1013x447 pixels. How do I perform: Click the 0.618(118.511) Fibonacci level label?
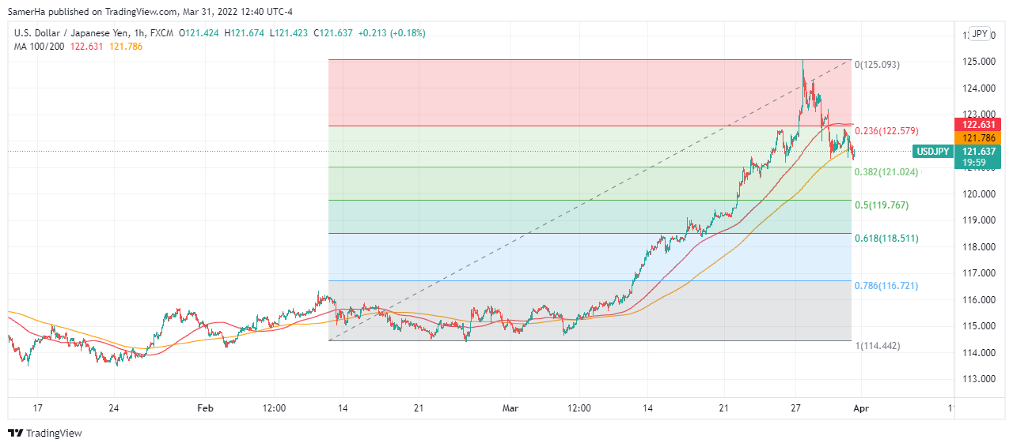pyautogui.click(x=886, y=238)
